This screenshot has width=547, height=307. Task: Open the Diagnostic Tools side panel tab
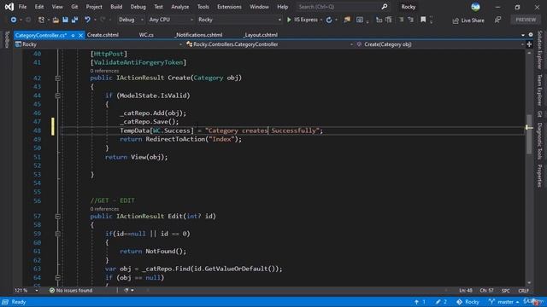point(539,141)
